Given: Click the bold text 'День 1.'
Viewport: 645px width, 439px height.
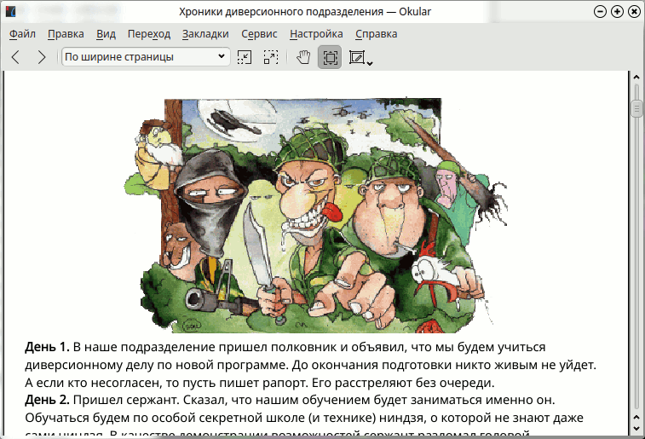Looking at the screenshot, I should click(47, 347).
